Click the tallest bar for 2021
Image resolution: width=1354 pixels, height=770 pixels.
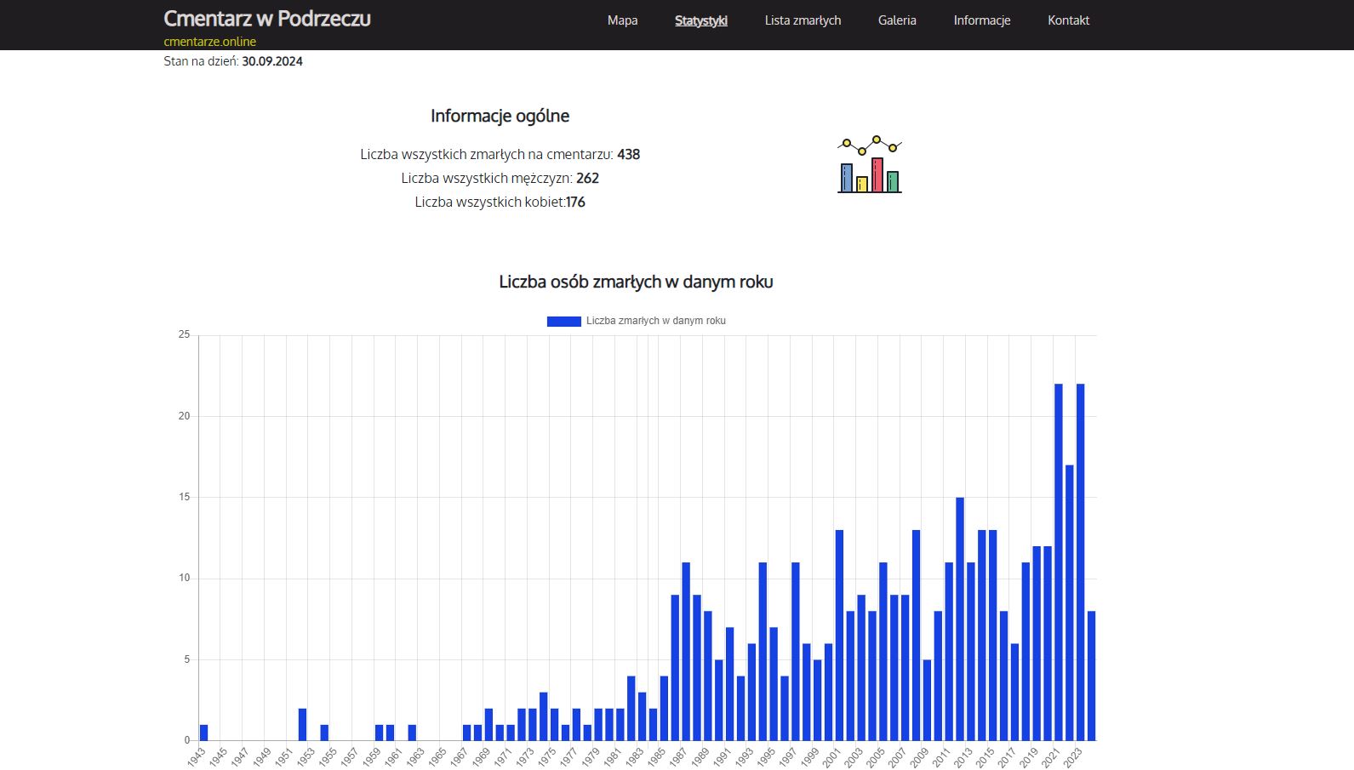[1059, 562]
